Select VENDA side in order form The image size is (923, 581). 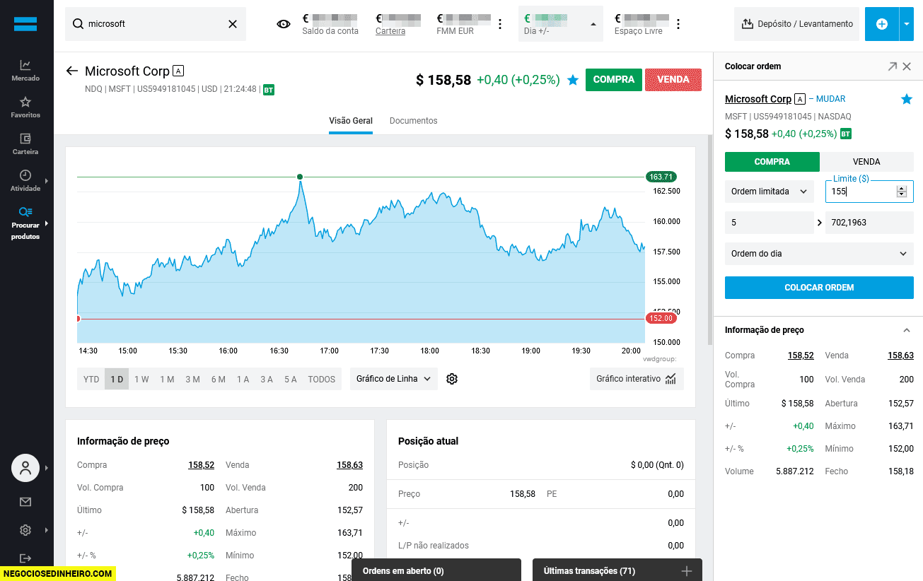coord(866,162)
